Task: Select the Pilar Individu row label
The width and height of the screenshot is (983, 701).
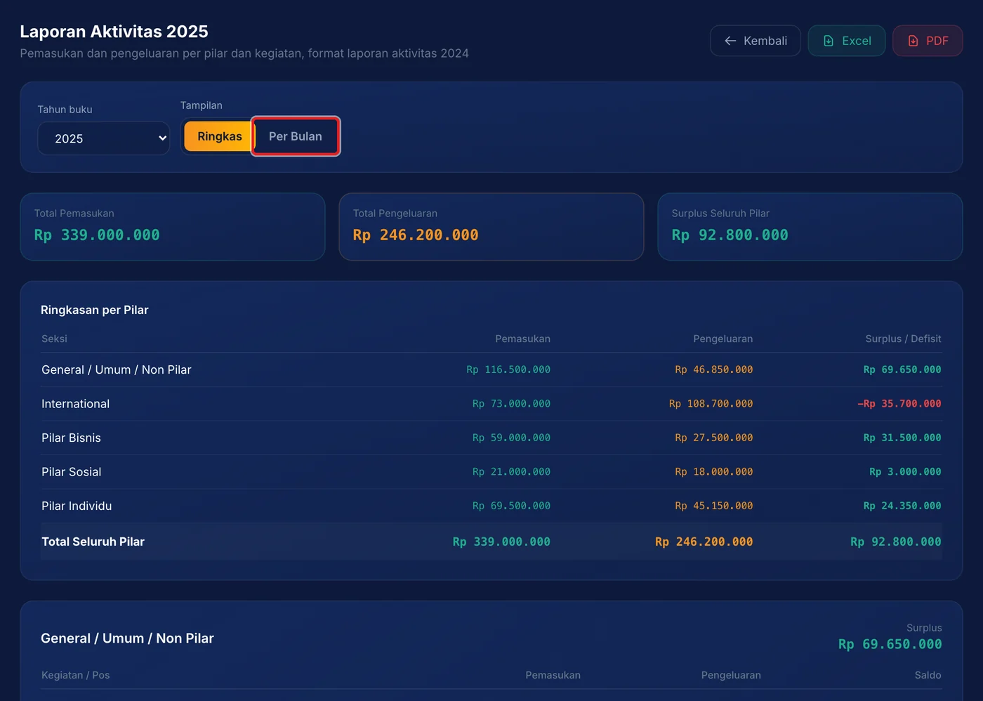Action: 77,506
